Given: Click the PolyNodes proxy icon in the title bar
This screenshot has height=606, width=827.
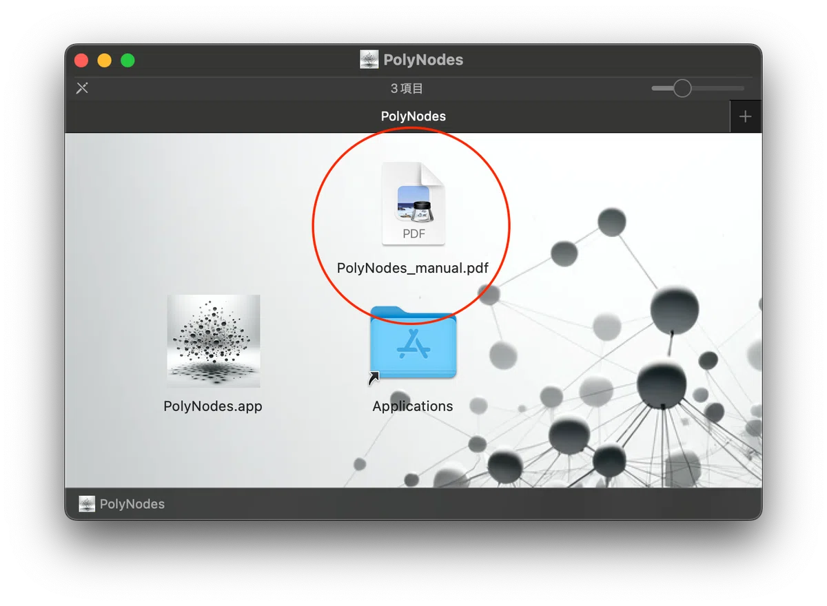Looking at the screenshot, I should (x=369, y=60).
